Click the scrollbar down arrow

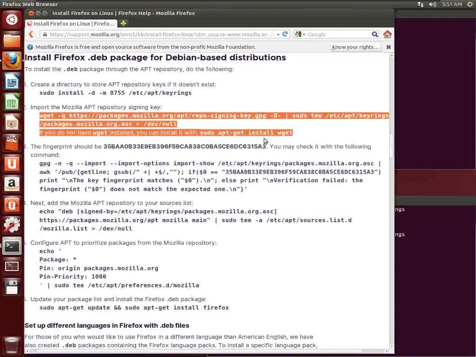[x=391, y=346]
